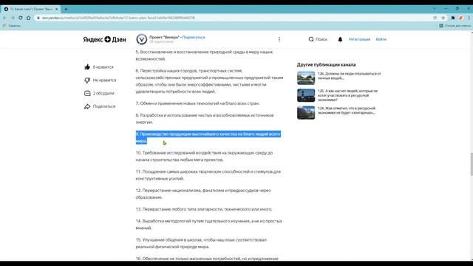Image resolution: width=473 pixels, height=266 pixels.
Task: Bookmark page with star icon
Action: (443, 18)
